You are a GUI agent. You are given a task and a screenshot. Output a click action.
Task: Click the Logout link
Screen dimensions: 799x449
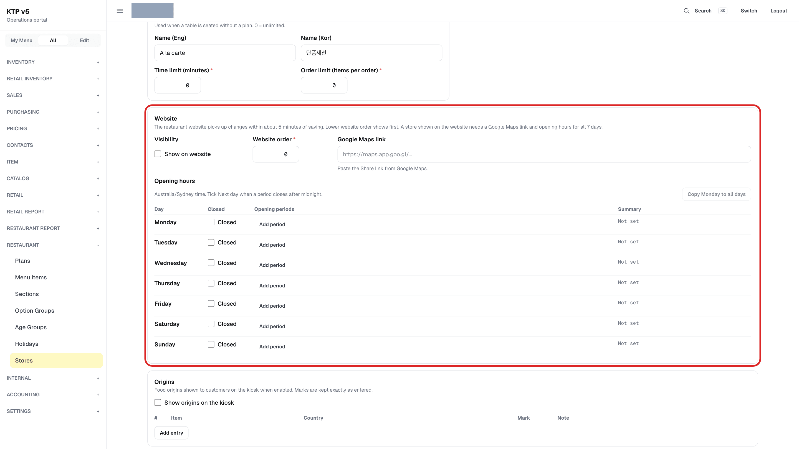[x=778, y=11]
